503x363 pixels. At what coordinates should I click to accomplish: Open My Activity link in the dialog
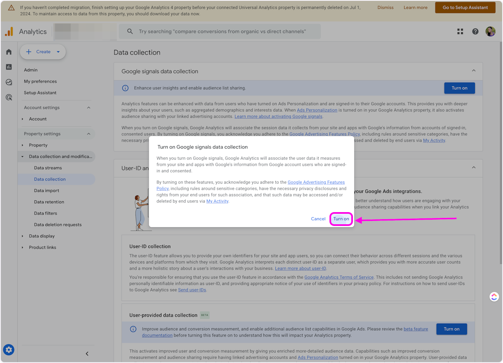(217, 201)
